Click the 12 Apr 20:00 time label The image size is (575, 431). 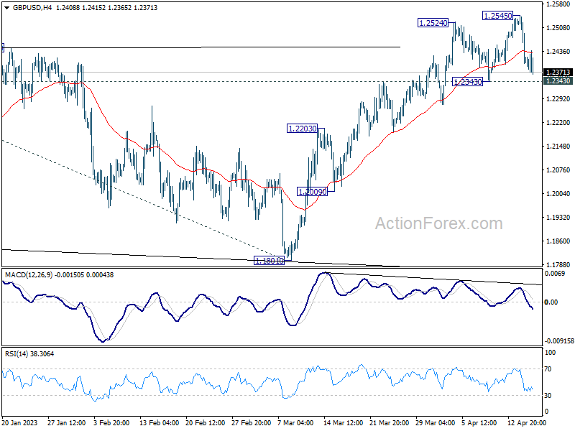tap(527, 422)
